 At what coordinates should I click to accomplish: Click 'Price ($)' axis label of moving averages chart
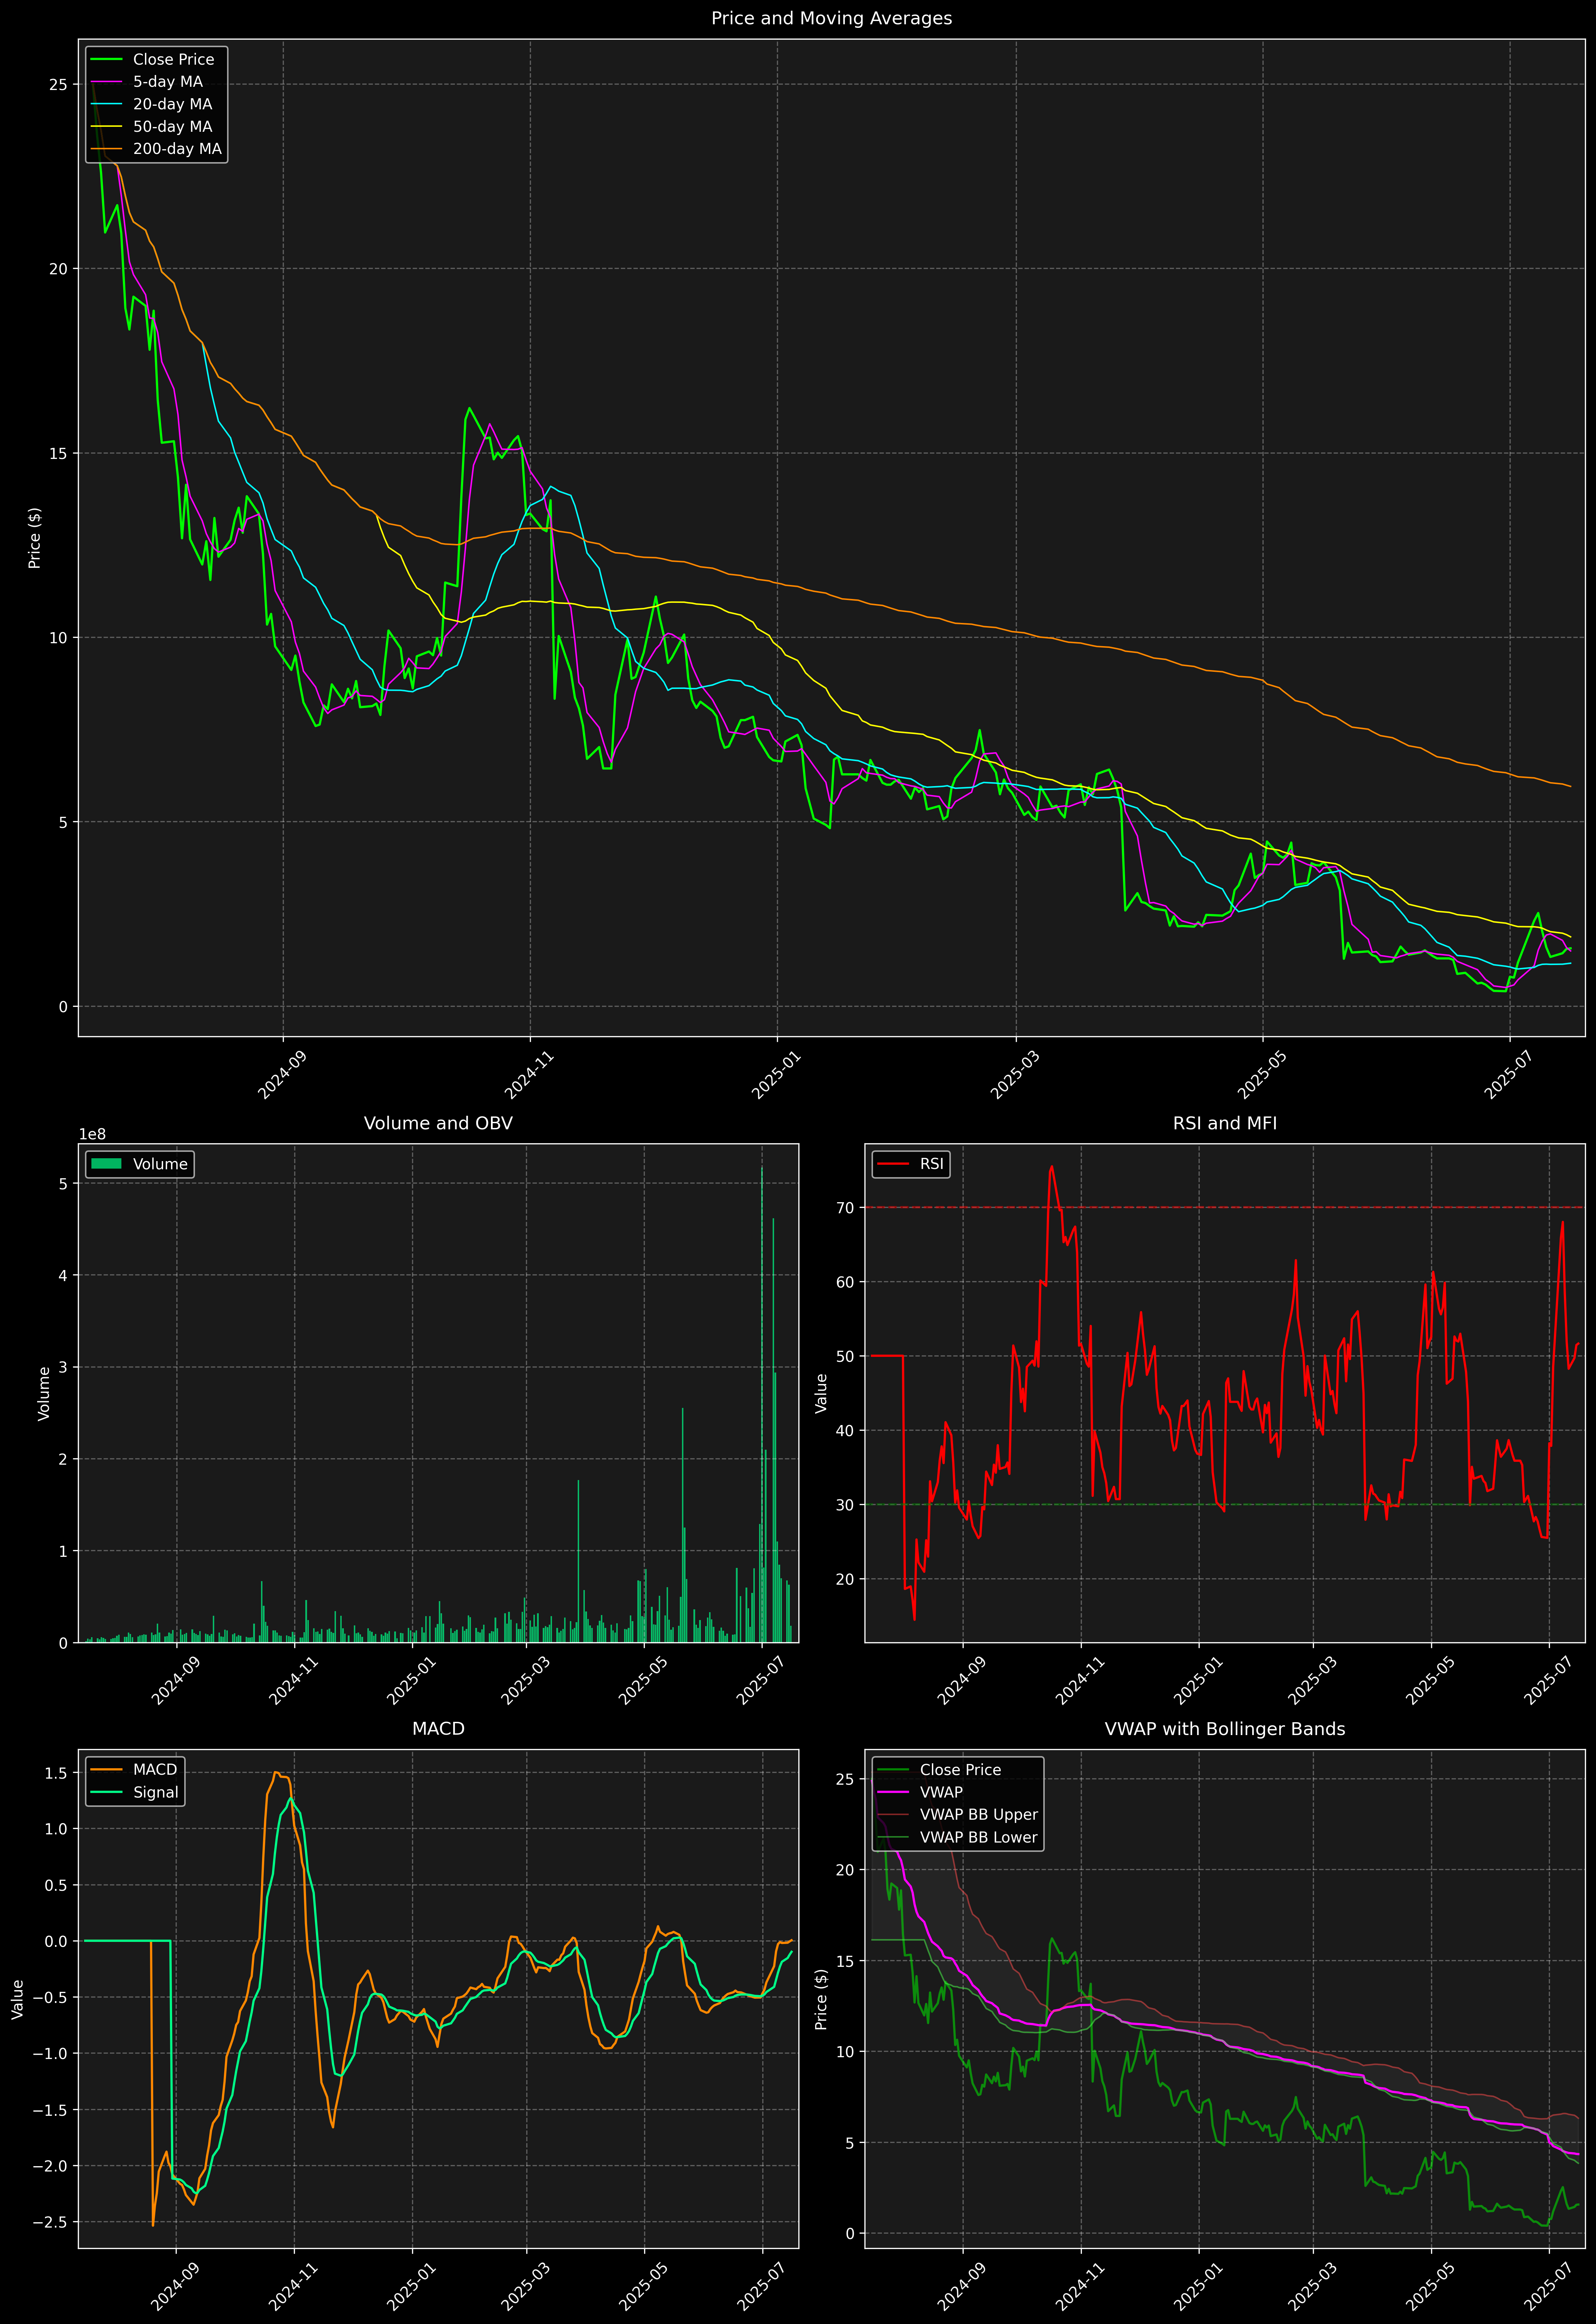[x=35, y=538]
